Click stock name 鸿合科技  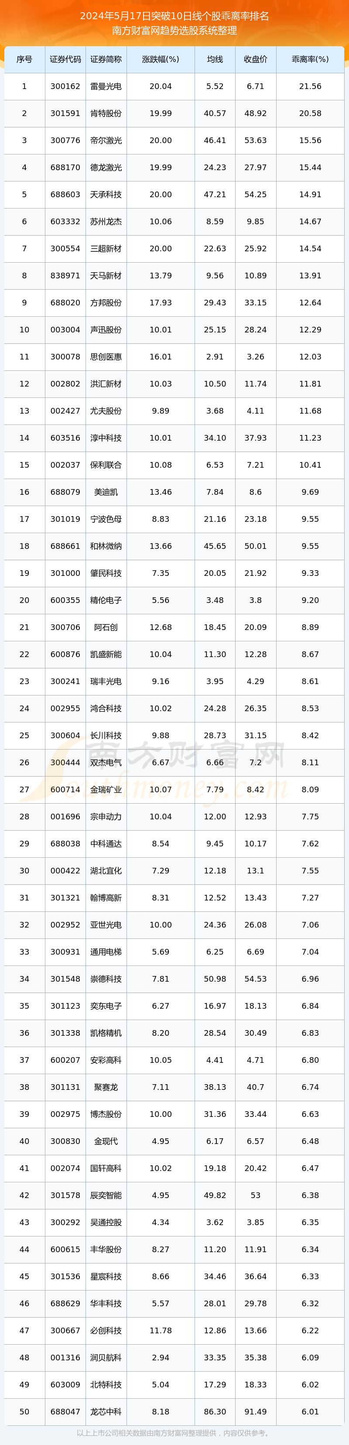point(106,709)
